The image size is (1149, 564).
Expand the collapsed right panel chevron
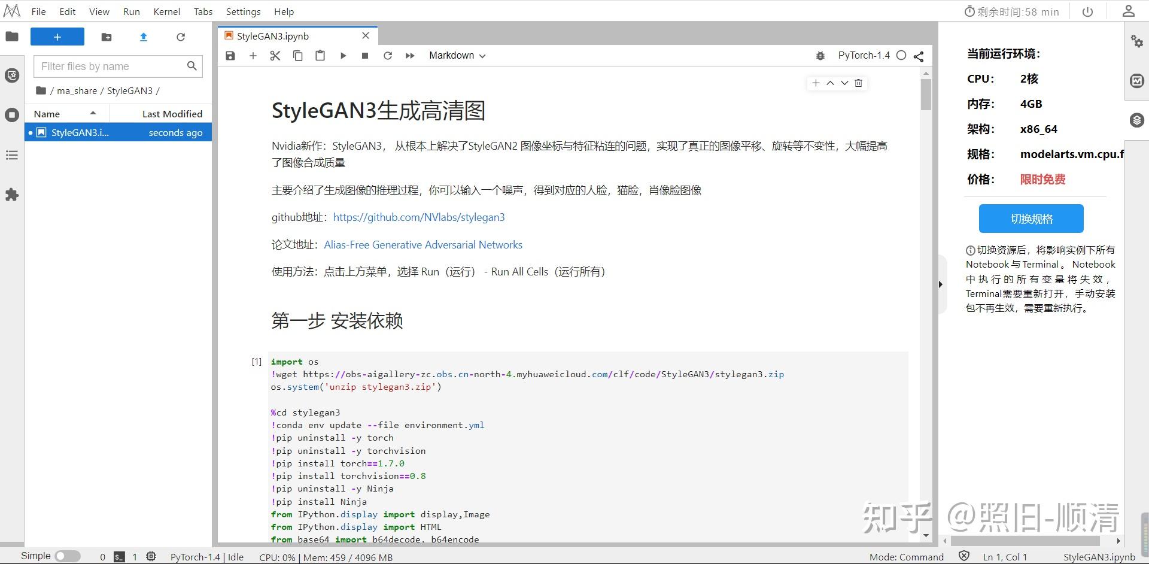(940, 284)
